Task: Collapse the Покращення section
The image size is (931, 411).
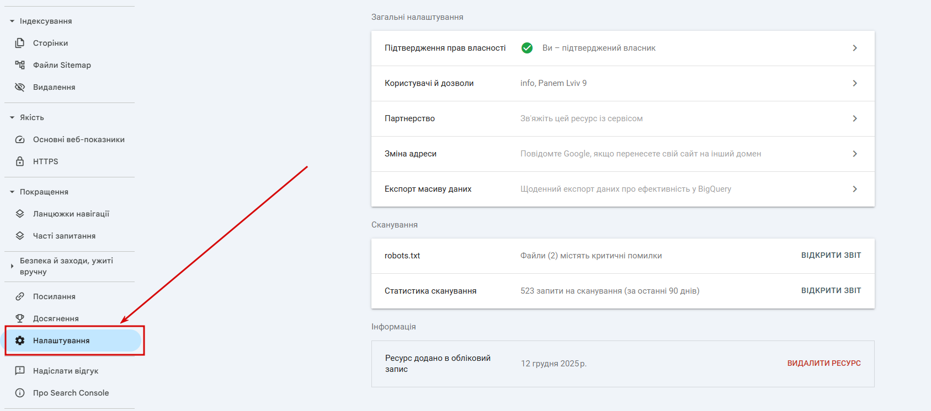Action: point(12,192)
